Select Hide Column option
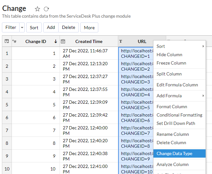Viewport: 212px width, 174px height. 169,55
